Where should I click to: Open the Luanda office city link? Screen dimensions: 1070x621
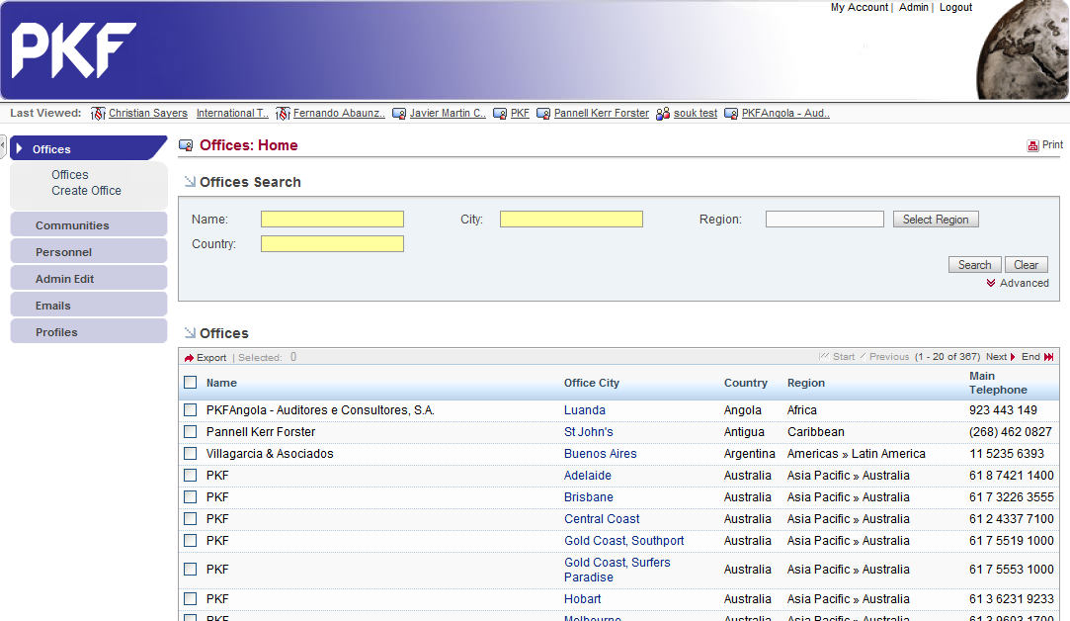tap(585, 410)
